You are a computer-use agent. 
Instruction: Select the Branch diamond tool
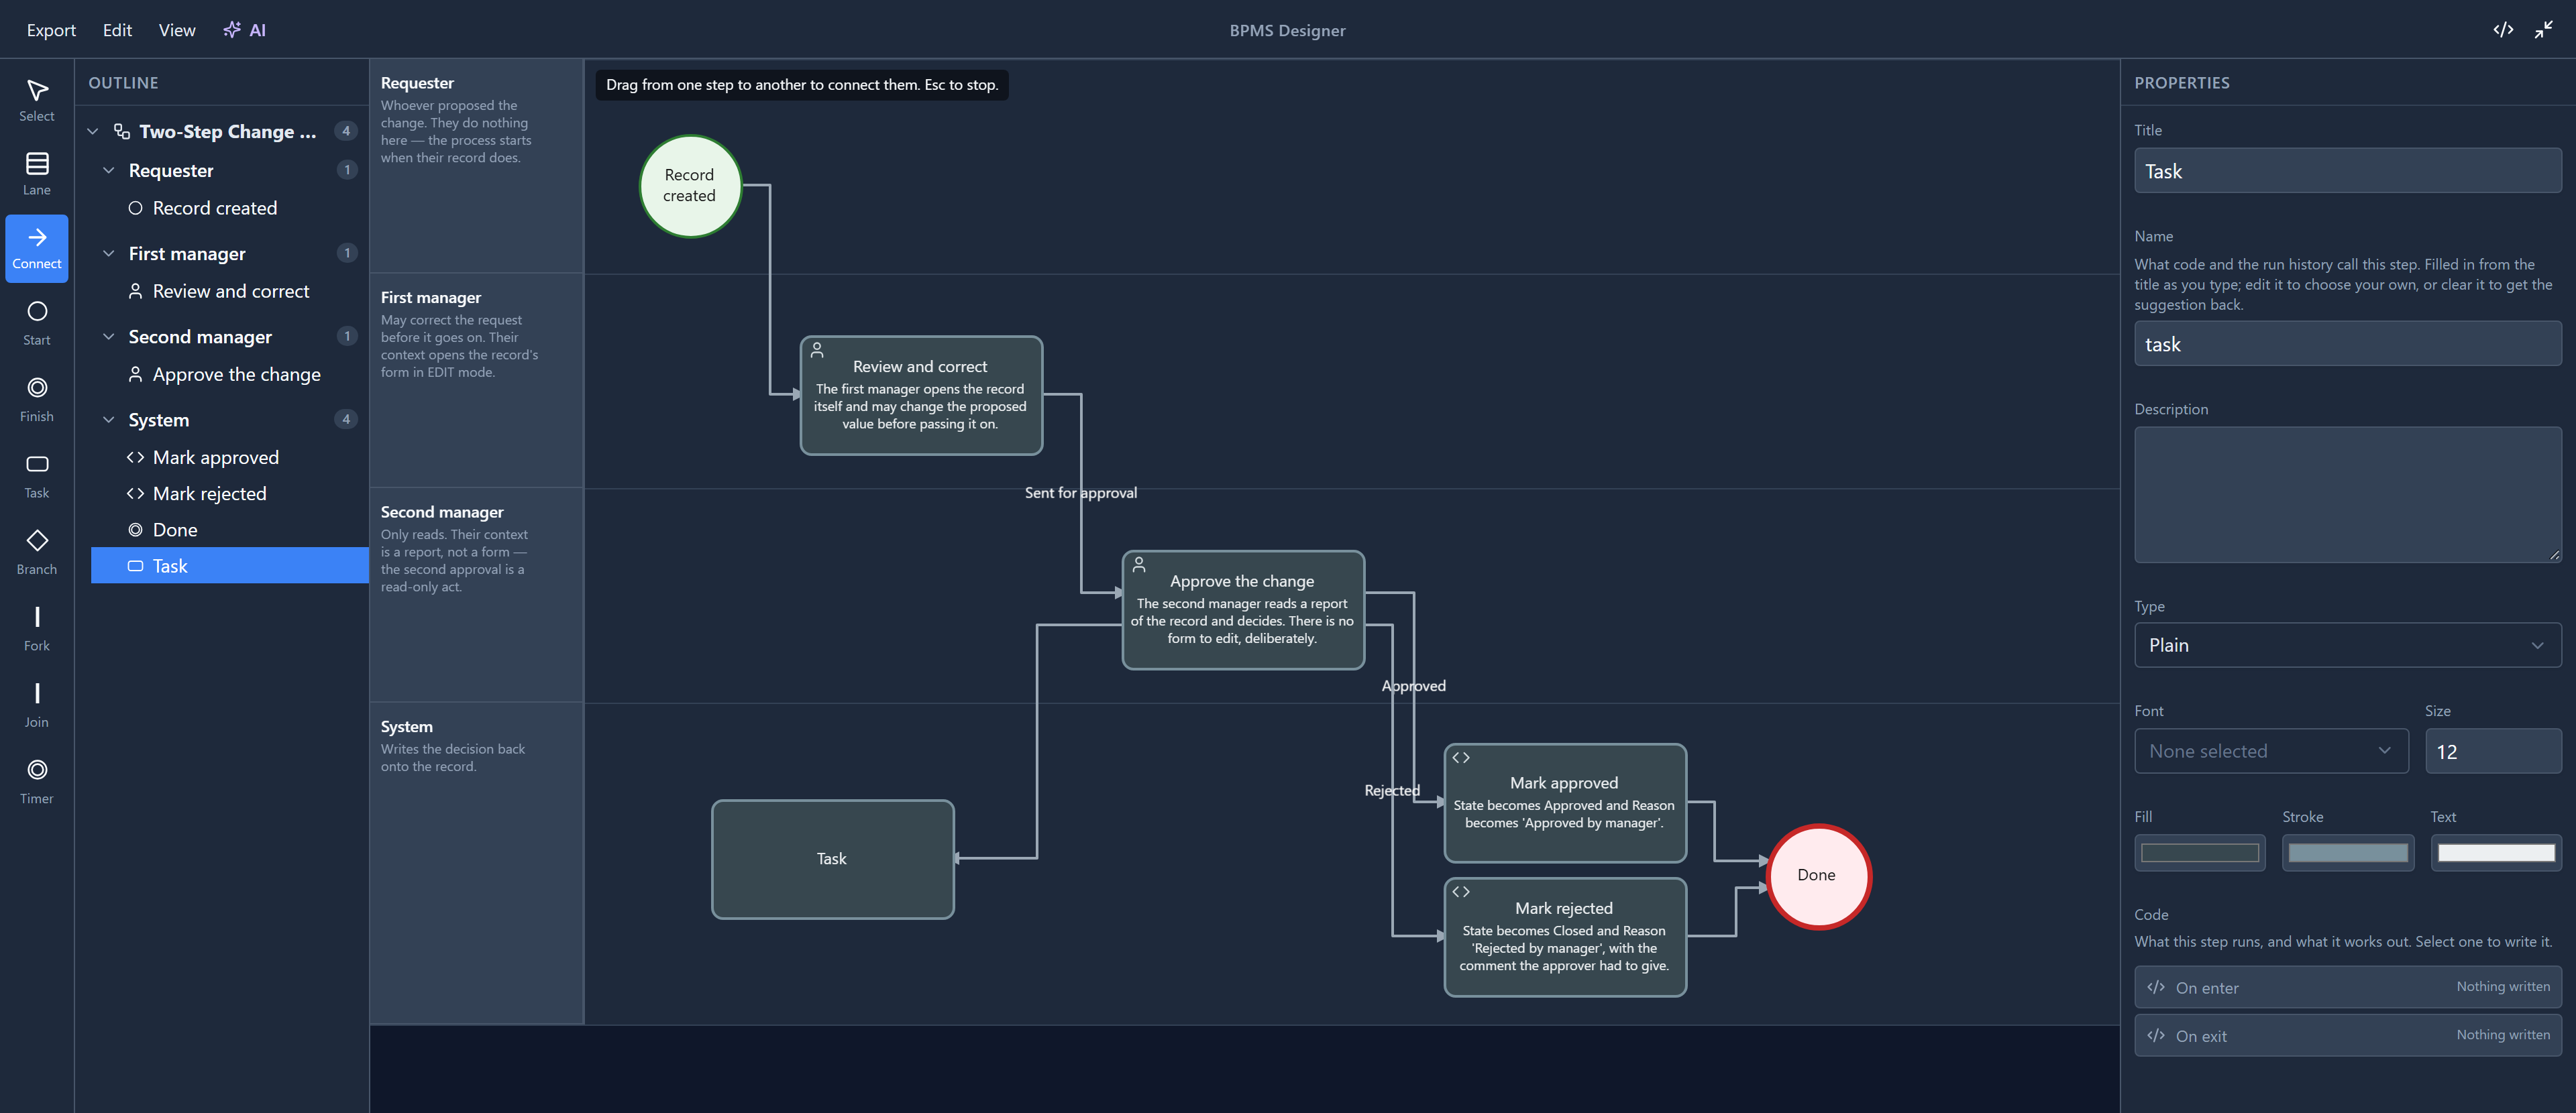37,552
